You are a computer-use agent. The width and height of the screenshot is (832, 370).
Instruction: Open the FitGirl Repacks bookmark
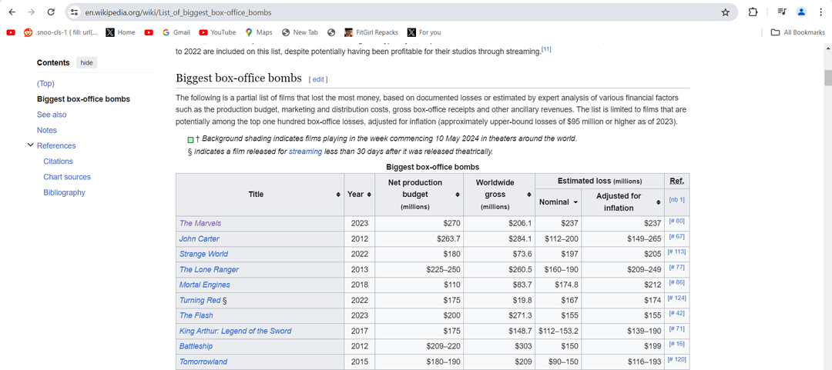tap(371, 32)
